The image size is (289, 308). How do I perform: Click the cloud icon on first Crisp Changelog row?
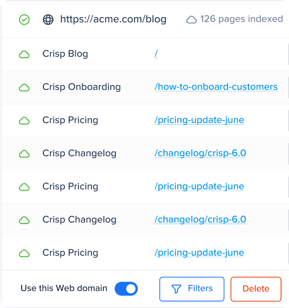[x=24, y=154]
